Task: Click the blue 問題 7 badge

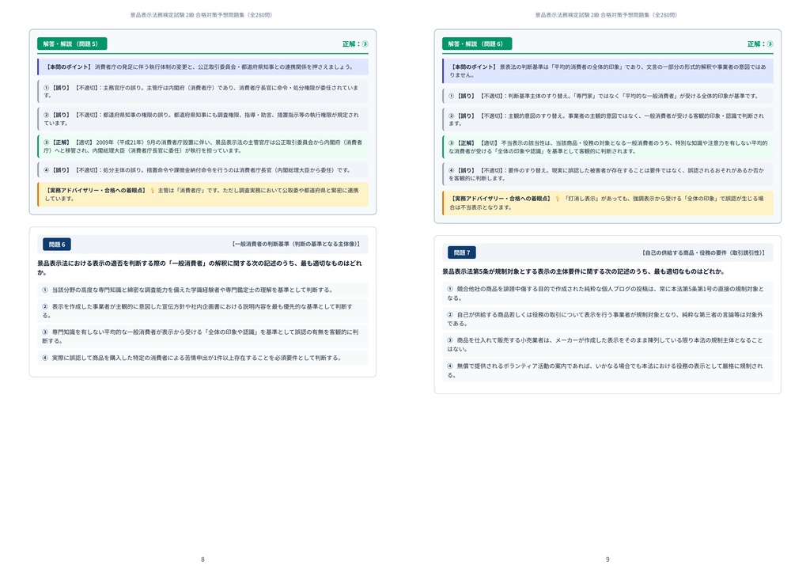Action: 462,252
